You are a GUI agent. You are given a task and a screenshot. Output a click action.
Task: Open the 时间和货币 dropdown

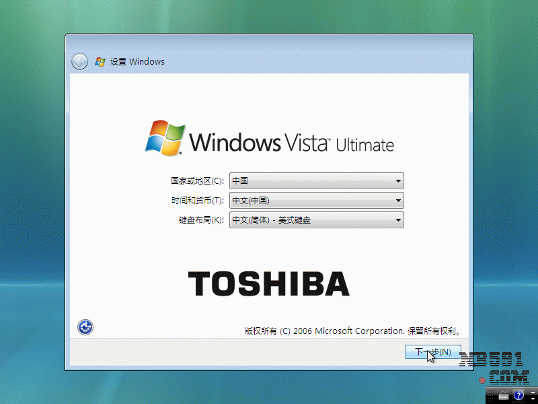coord(316,200)
